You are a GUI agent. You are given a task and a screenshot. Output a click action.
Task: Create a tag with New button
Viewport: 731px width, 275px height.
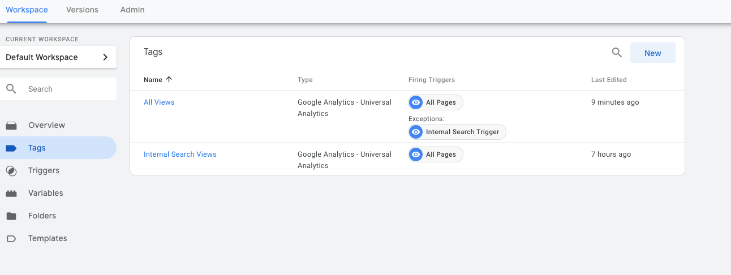[x=652, y=53]
